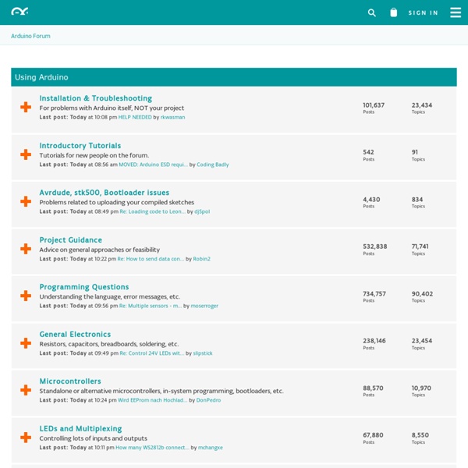Screen dimensions: 468x468
Task: Click the plus icon beside LEDs and Multiplexing
Action: [26, 438]
